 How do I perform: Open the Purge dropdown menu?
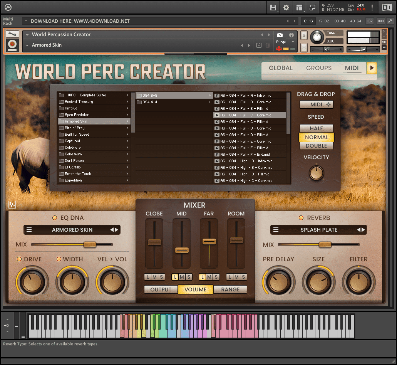tap(293, 42)
